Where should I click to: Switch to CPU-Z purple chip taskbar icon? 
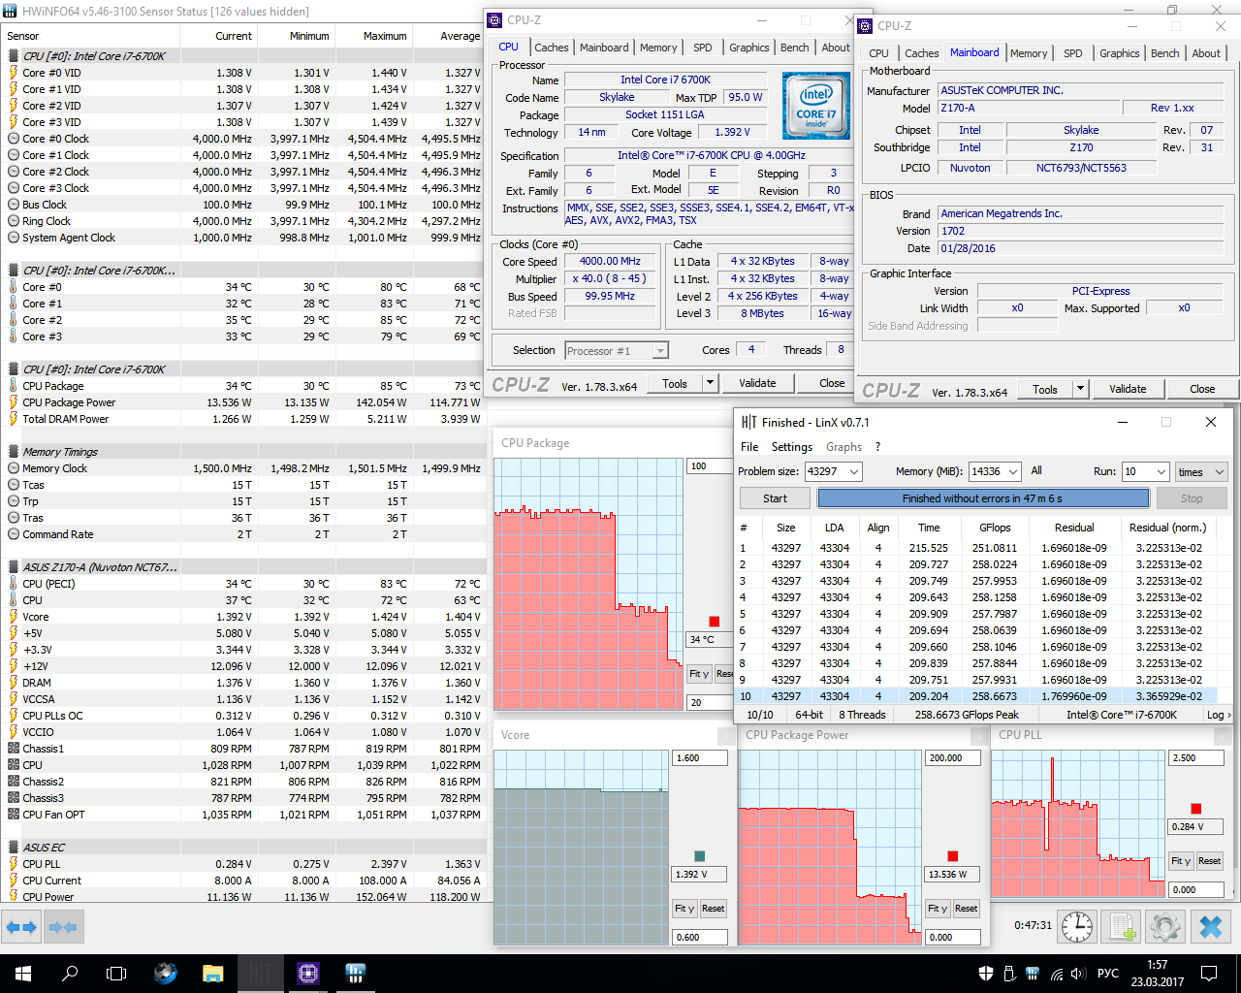click(308, 974)
